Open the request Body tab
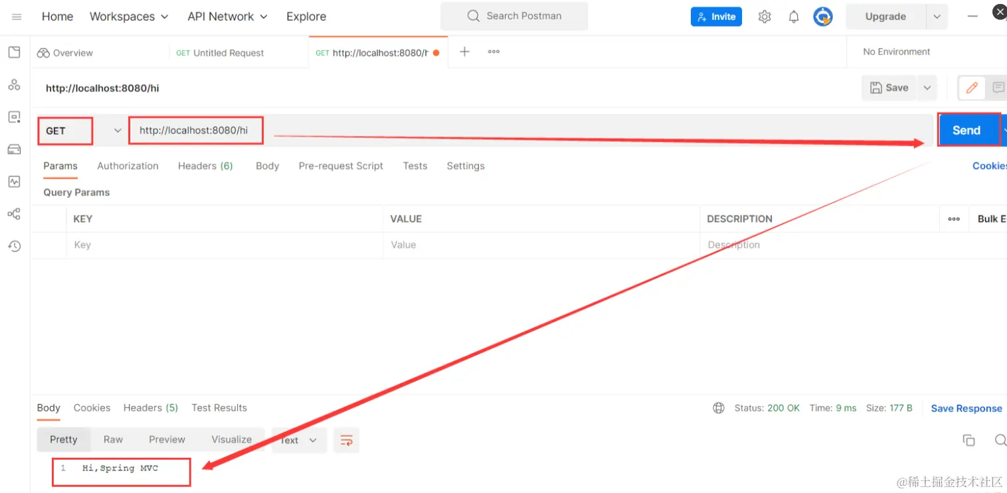Viewport: 1007px width, 493px height. [x=267, y=166]
